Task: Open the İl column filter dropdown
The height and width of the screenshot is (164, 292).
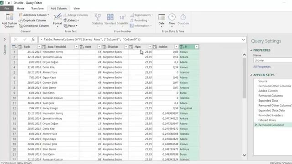Action: tap(197, 46)
